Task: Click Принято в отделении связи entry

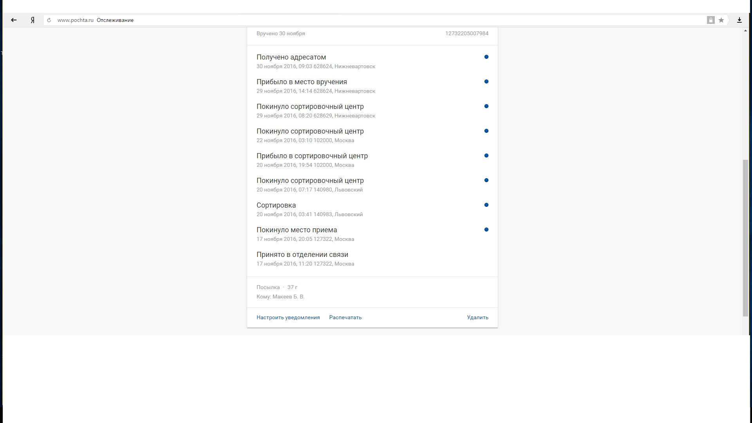Action: pos(302,255)
